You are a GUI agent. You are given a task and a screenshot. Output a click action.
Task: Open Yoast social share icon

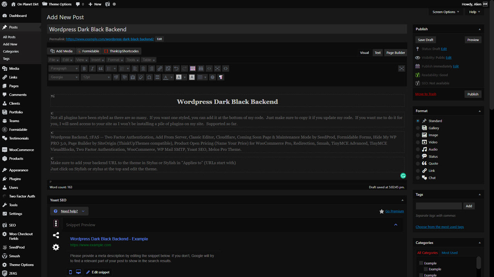click(x=56, y=235)
